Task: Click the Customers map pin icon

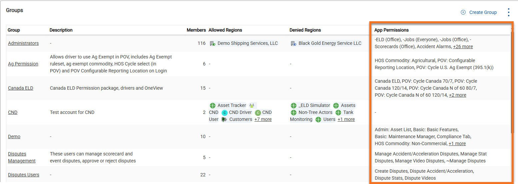Action: click(x=224, y=120)
